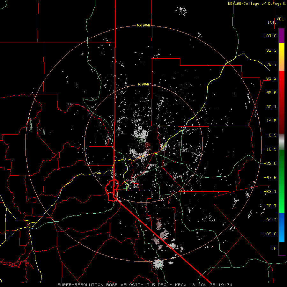287x287 pixels.
Task: Click the -0.9 legend value
Action: tap(271, 135)
